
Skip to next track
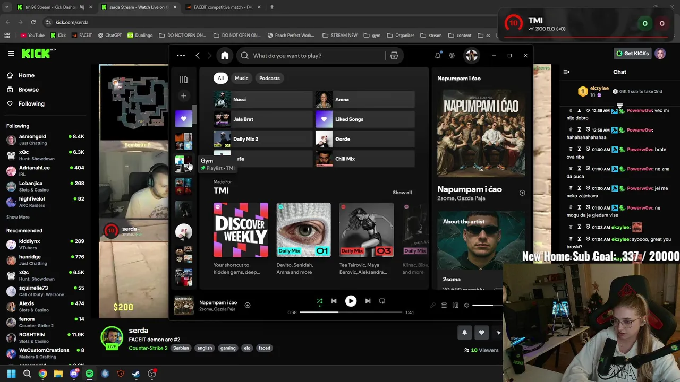pos(368,301)
